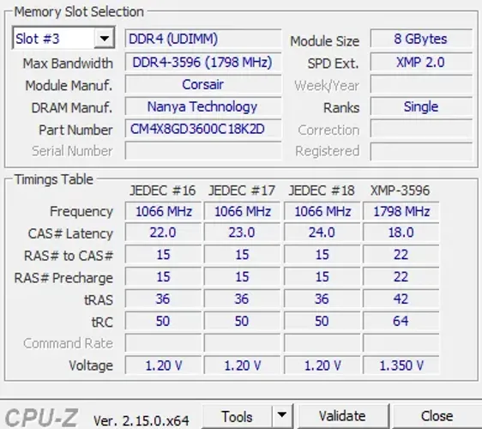The height and width of the screenshot is (429, 482).
Task: Click the Validate button
Action: [x=342, y=416]
